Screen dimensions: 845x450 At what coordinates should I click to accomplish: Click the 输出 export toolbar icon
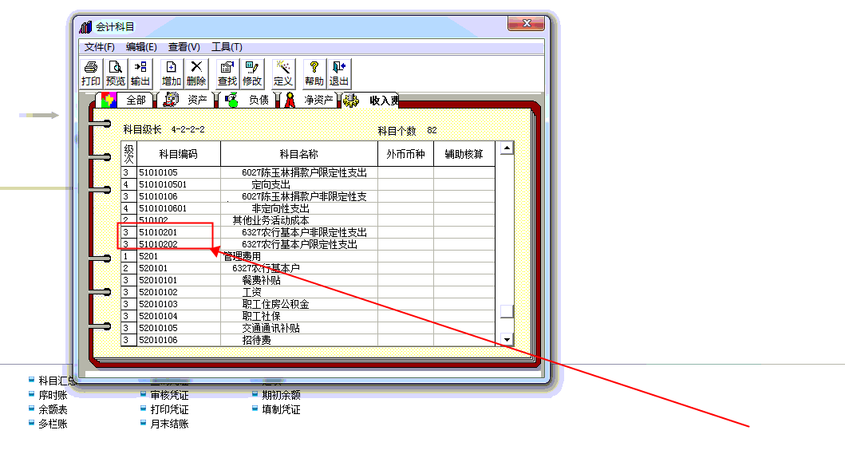coord(140,73)
